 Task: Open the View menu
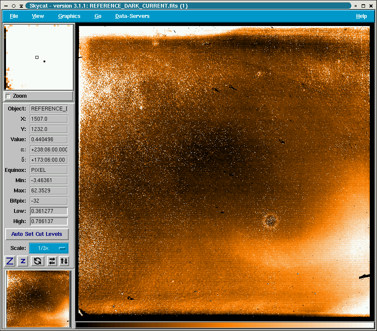click(38, 16)
